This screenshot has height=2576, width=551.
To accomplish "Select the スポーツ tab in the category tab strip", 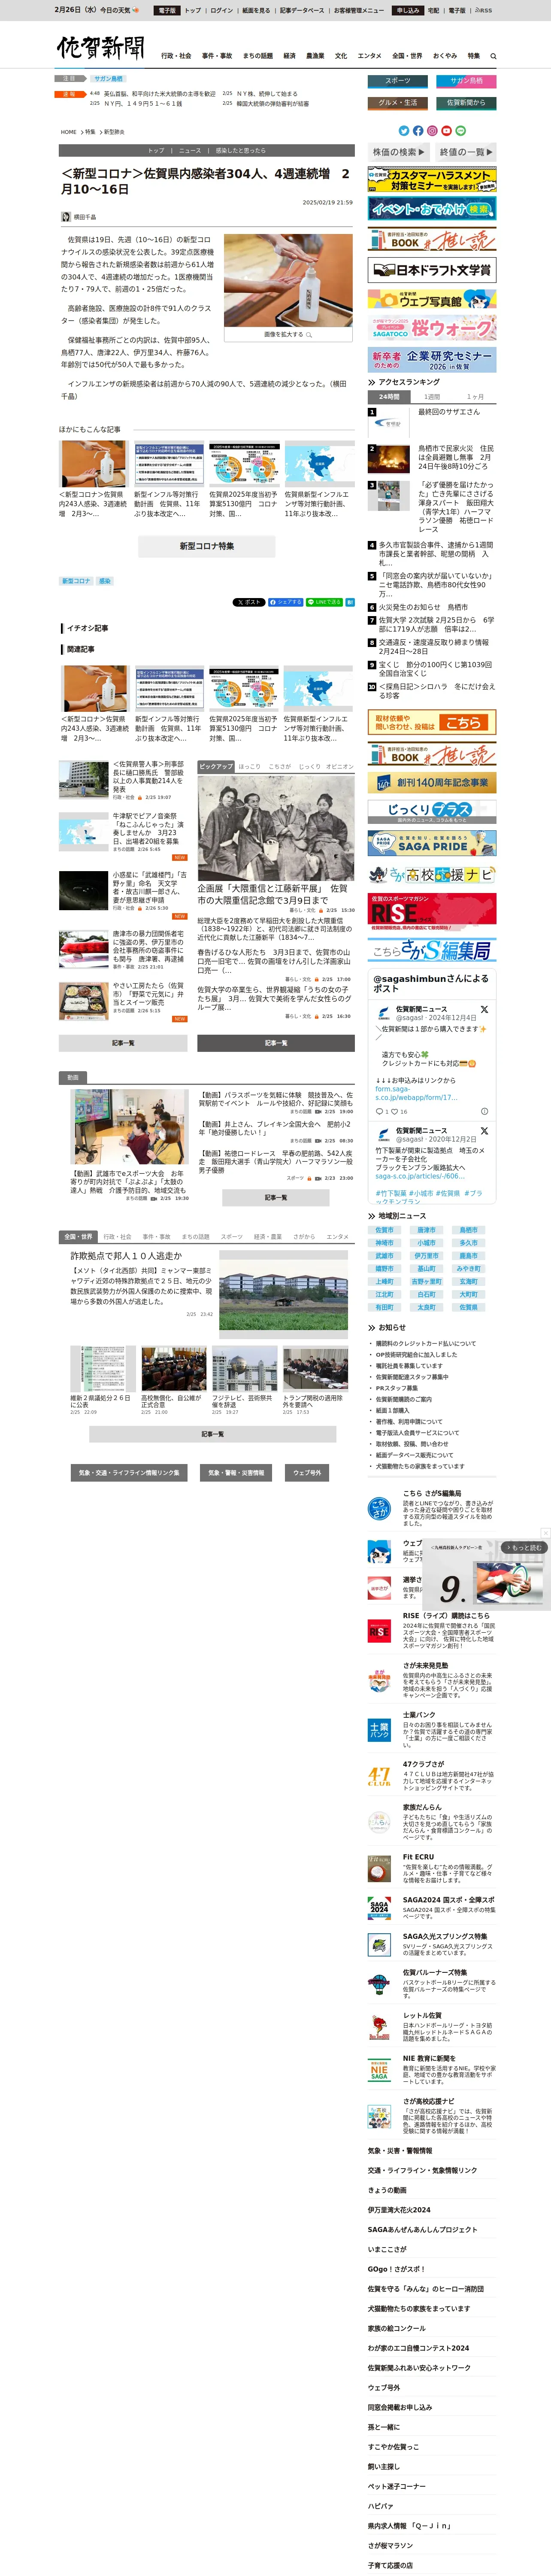I will 232,1237.
